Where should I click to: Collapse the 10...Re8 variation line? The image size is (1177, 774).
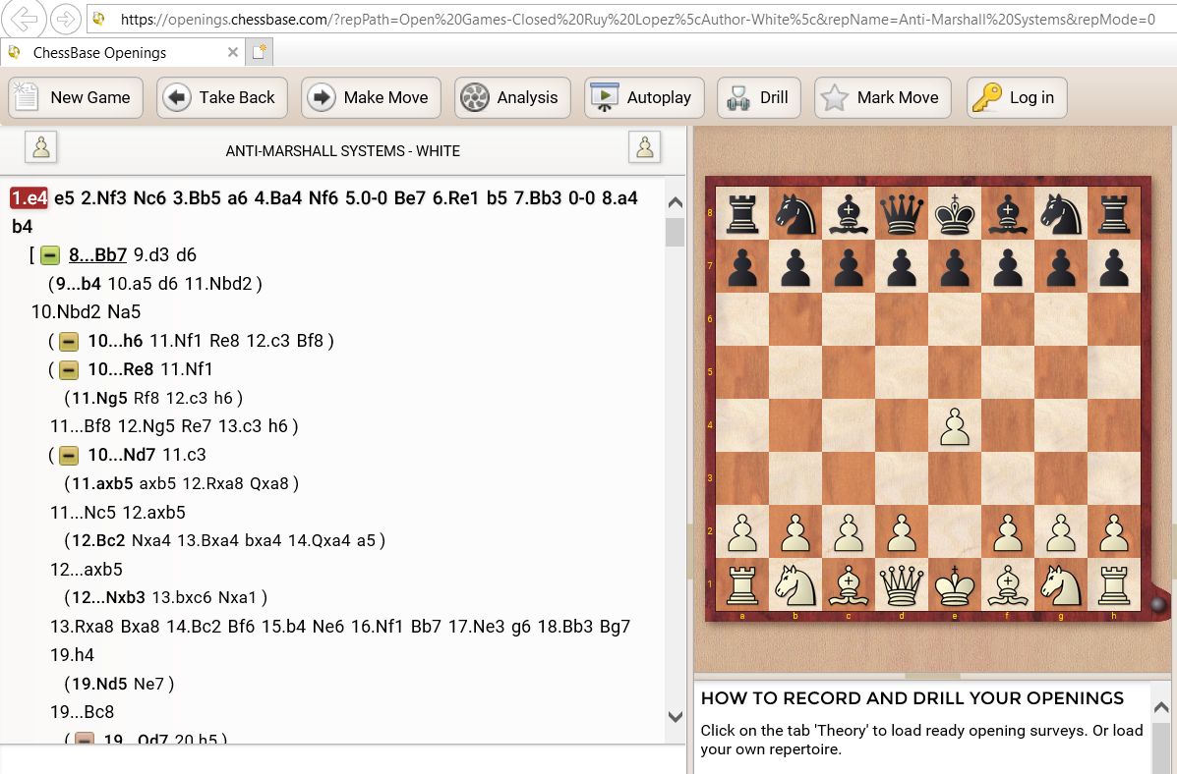(x=69, y=369)
